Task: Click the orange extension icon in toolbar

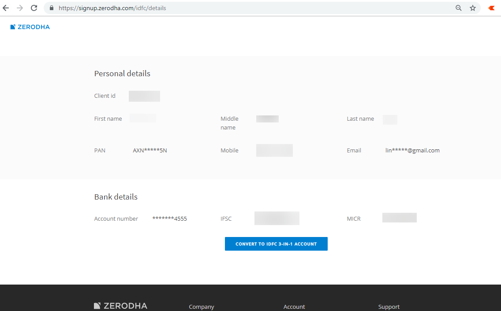Action: [491, 8]
